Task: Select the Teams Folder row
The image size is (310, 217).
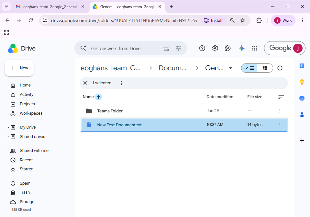Action: tap(184, 111)
